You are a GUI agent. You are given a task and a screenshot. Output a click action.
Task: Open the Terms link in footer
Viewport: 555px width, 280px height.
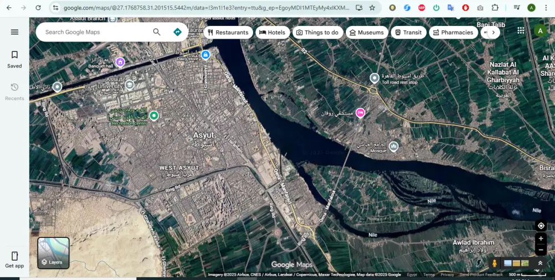[x=428, y=274]
